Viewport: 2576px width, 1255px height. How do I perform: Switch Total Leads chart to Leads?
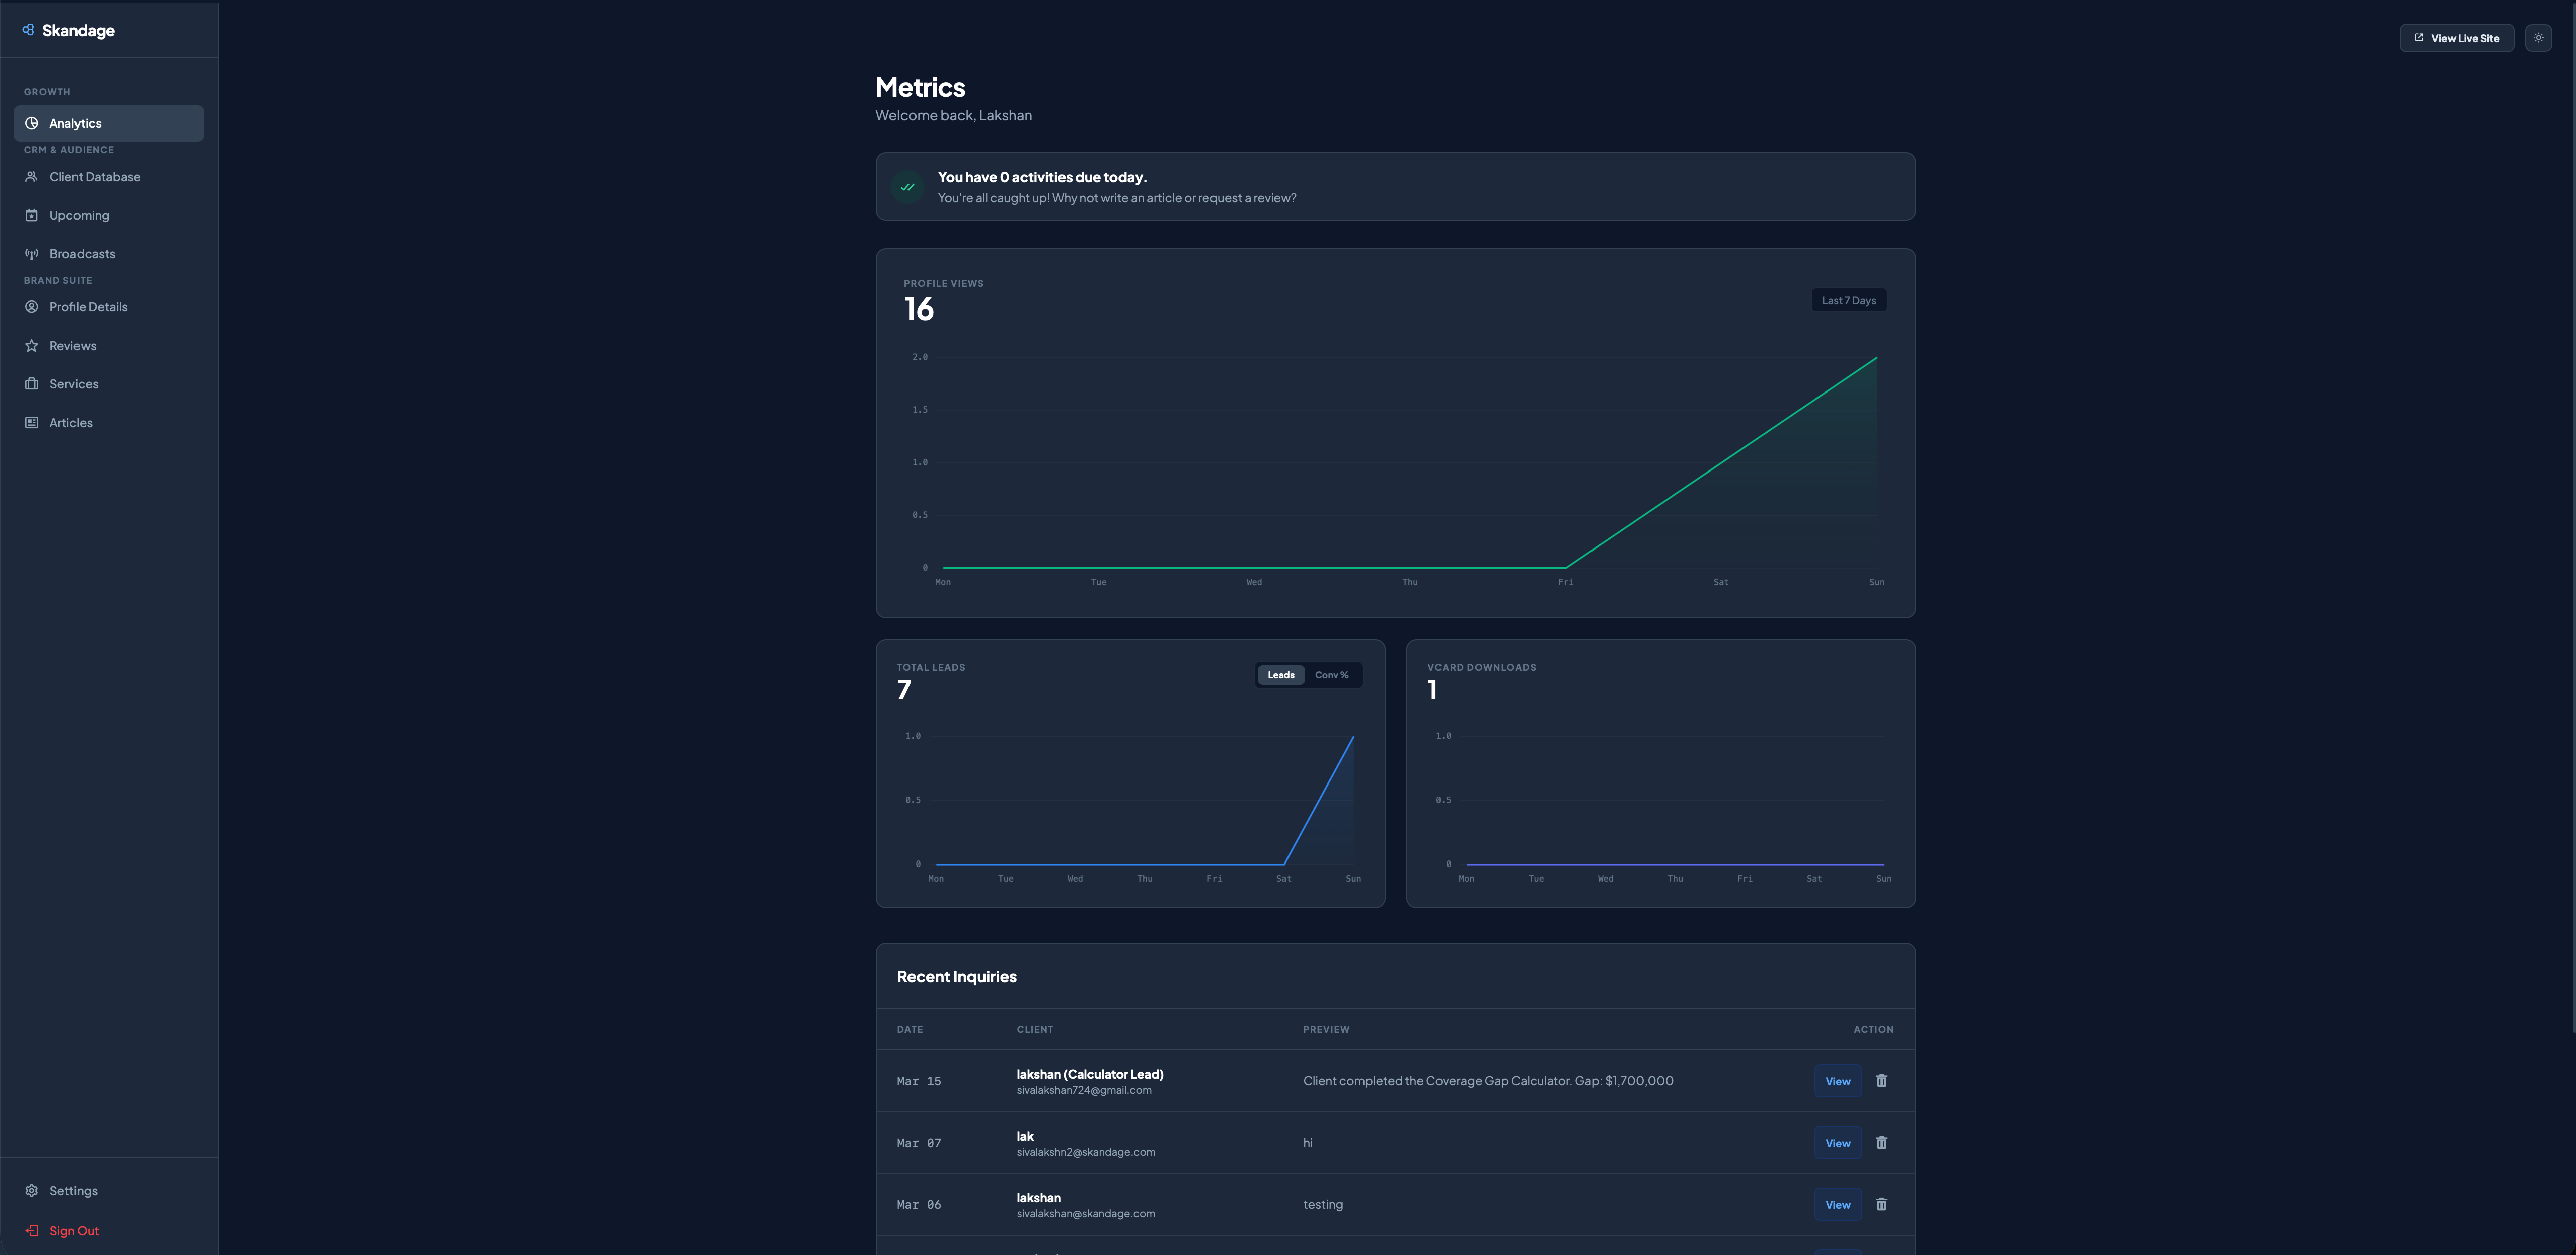coord(1280,675)
